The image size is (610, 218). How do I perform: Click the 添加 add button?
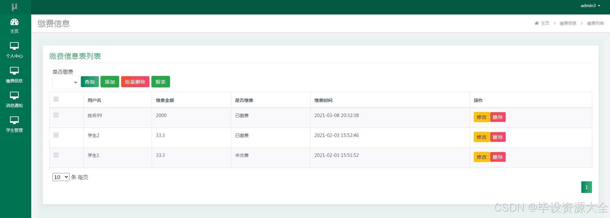(x=110, y=82)
